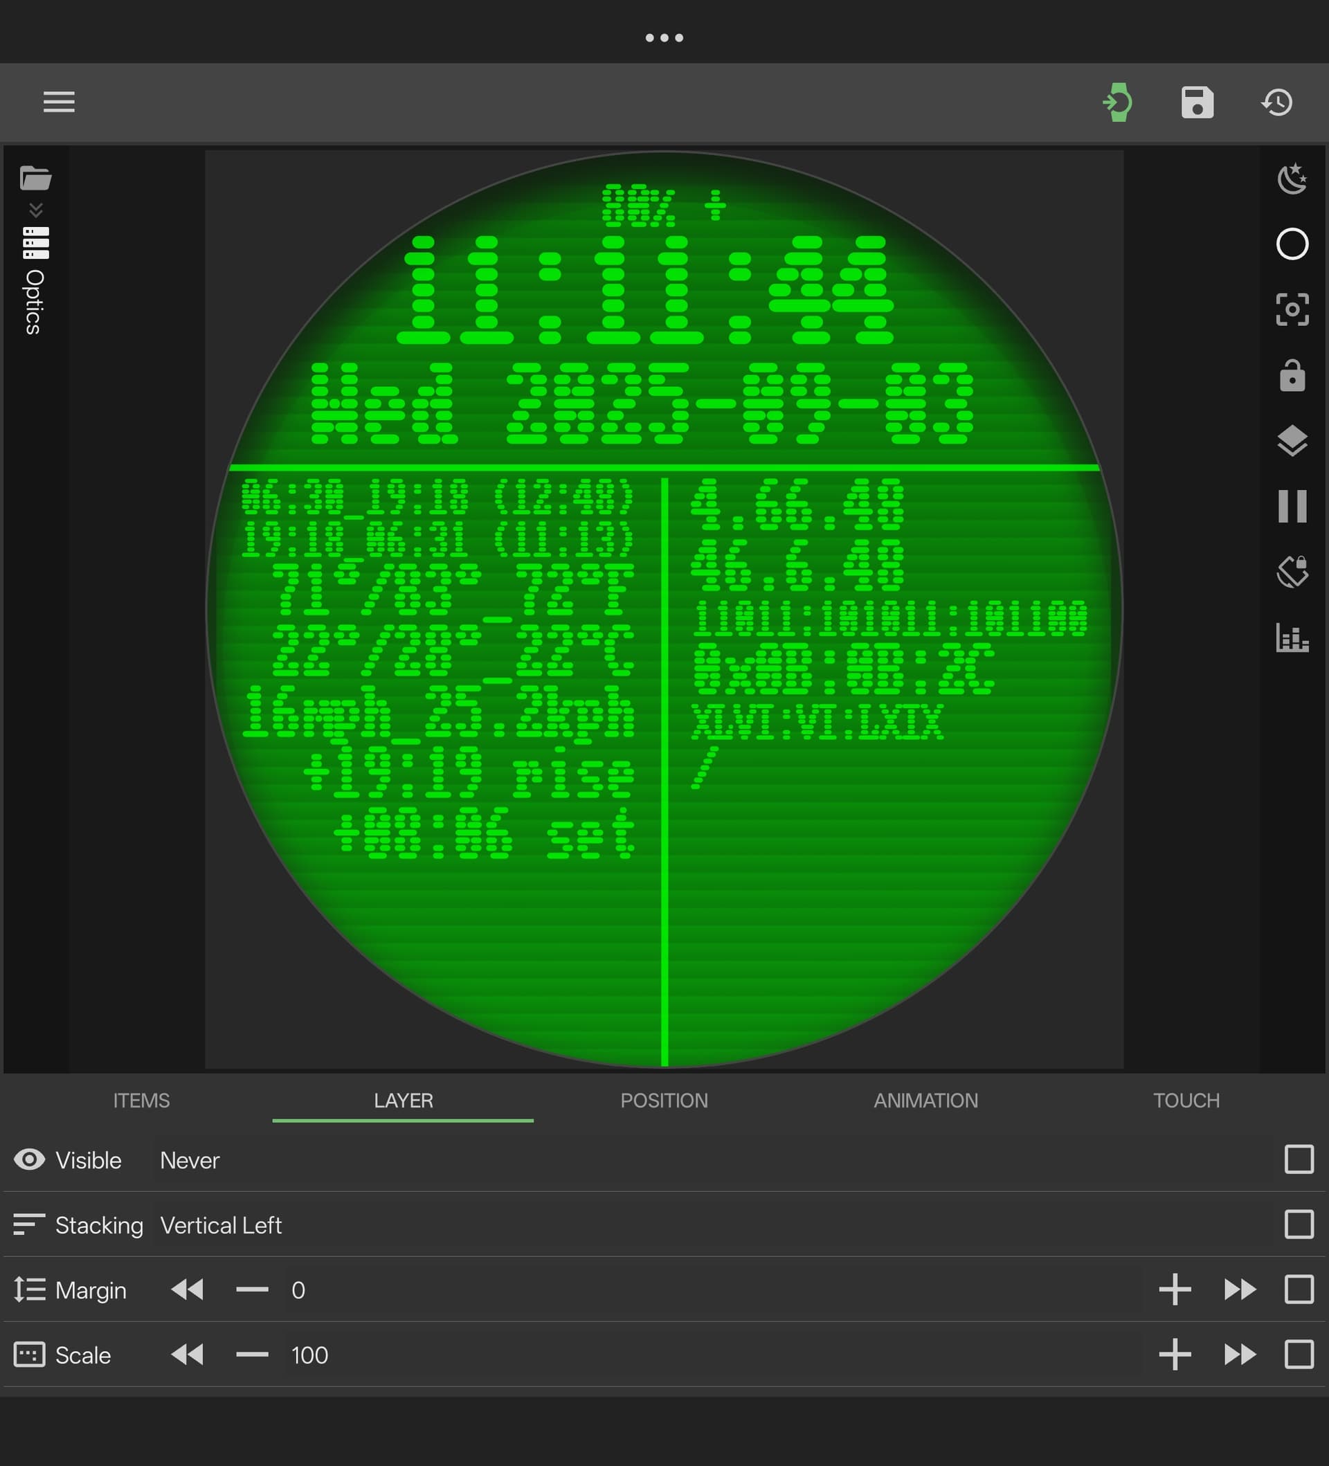The image size is (1329, 1466).
Task: Pause the preview animation
Action: click(1292, 506)
